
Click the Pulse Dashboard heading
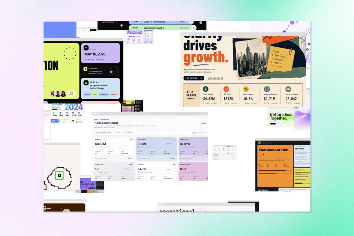(x=106, y=123)
